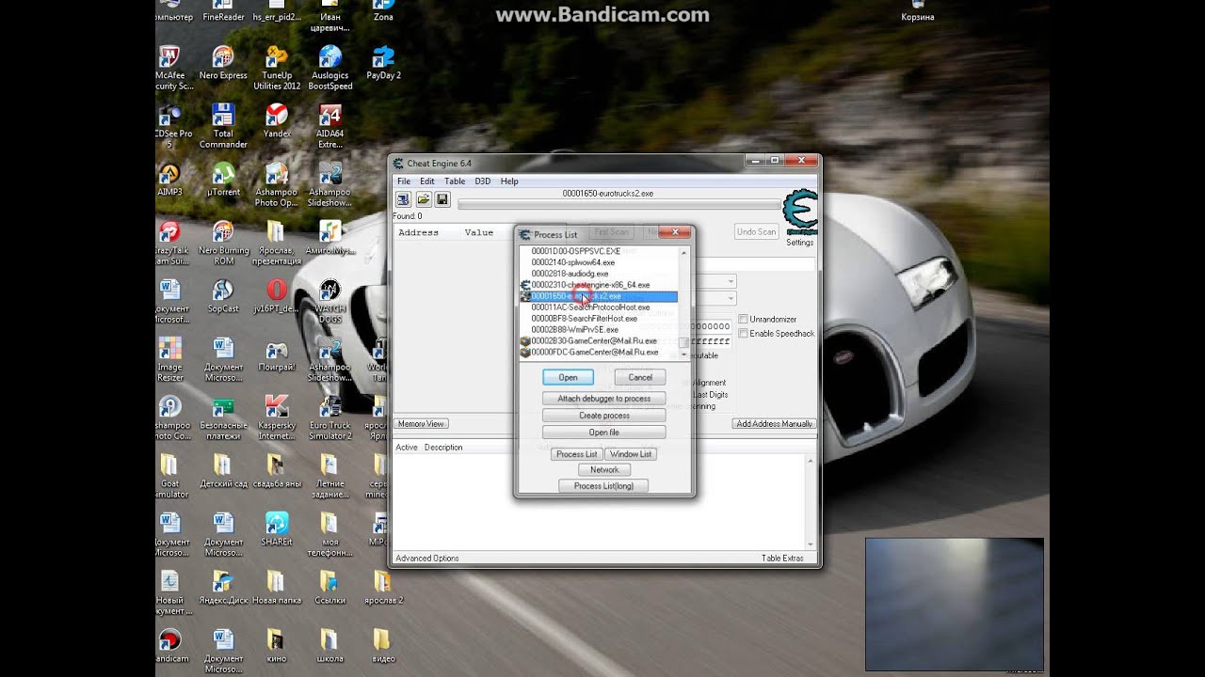Click the Nero Express desktop icon
1205x677 pixels.
[x=223, y=64]
